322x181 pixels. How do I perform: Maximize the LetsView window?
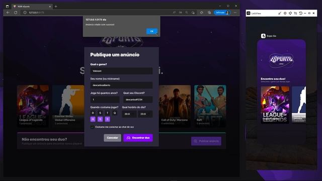pyautogui.click(x=309, y=13)
